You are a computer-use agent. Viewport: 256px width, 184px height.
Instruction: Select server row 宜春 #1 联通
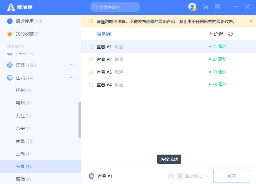[x=168, y=46]
